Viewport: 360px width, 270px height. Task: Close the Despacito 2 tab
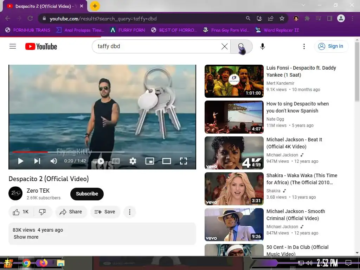pyautogui.click(x=82, y=6)
